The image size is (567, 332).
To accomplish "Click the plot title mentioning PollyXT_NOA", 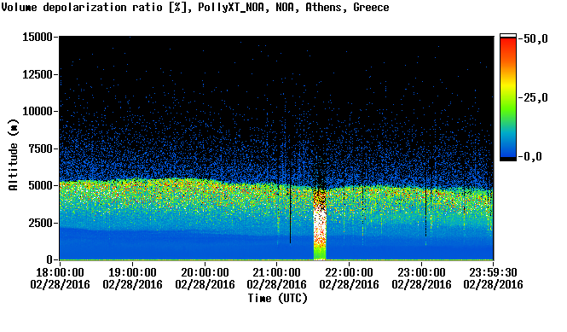I will pos(195,8).
